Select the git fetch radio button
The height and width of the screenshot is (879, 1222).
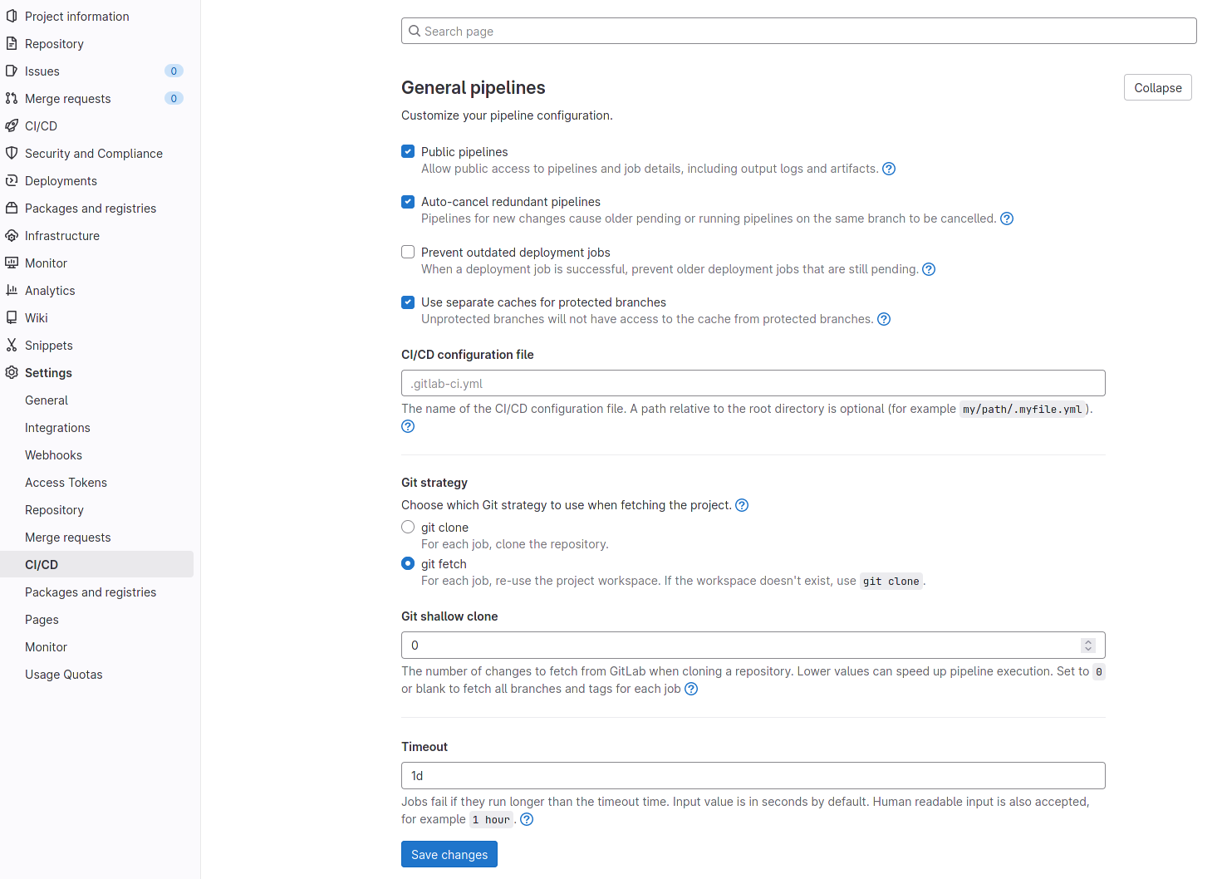[408, 563]
